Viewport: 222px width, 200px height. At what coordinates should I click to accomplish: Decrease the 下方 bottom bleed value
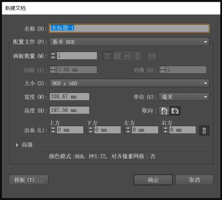click(x=91, y=132)
